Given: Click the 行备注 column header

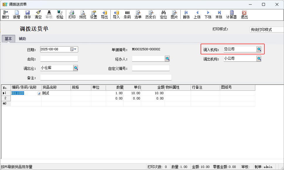Looking at the screenshot, I should coord(206,87).
